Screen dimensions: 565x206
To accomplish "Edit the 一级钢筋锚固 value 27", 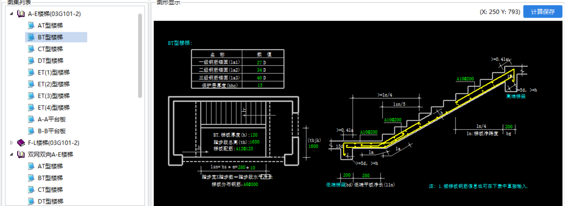I will 259,63.
